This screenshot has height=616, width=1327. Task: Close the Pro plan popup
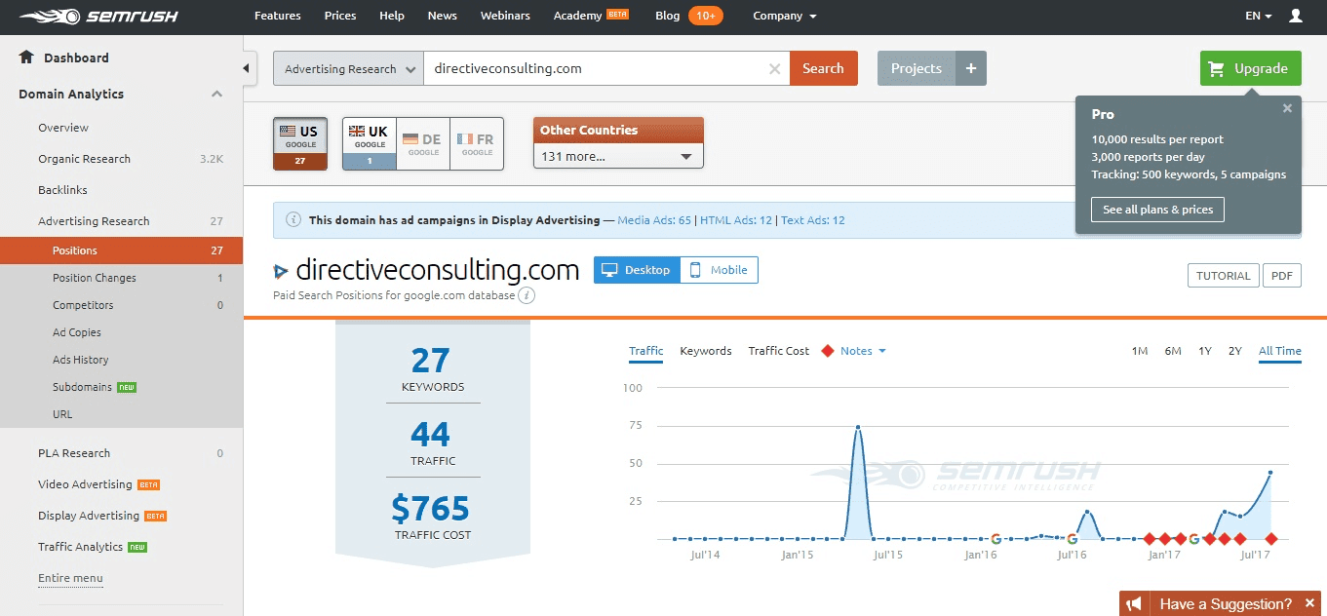coord(1287,108)
